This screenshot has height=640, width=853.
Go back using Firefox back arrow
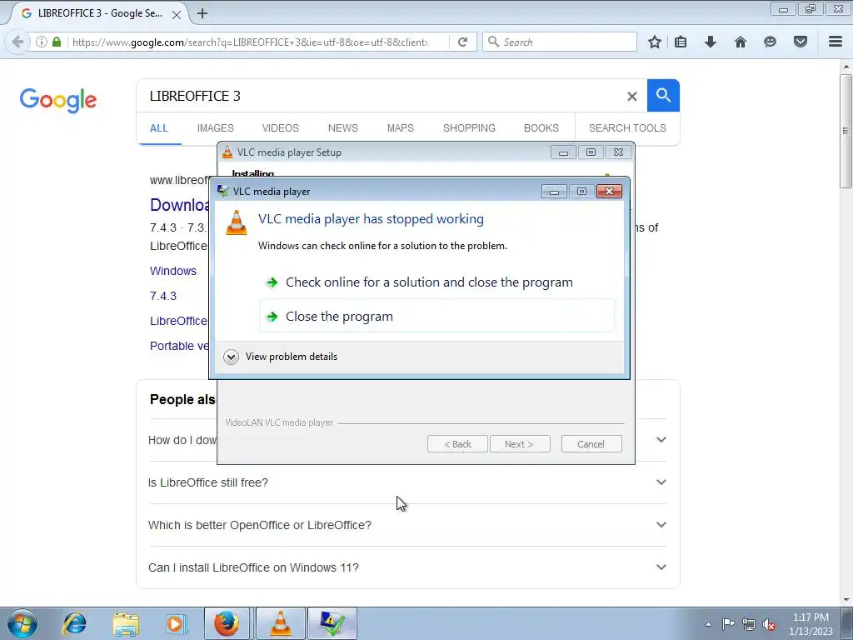coord(17,42)
